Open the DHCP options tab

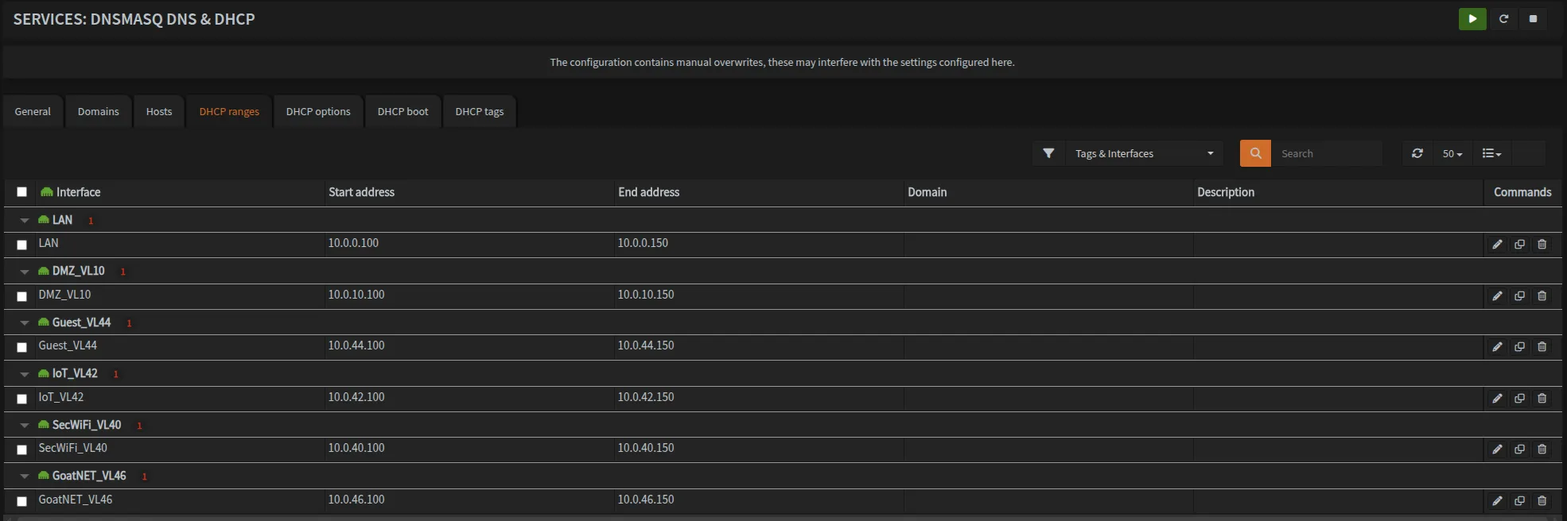pyautogui.click(x=318, y=112)
